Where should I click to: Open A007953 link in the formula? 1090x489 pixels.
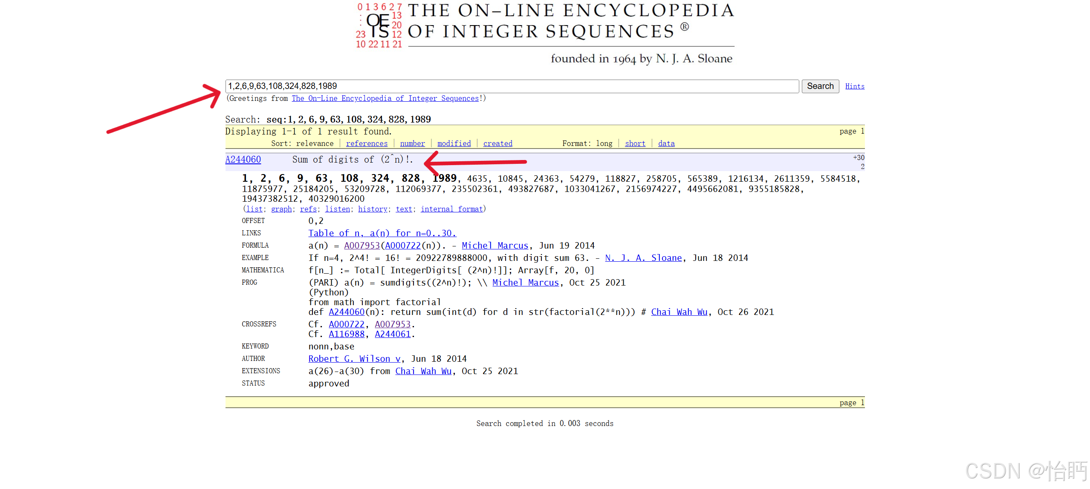(361, 246)
